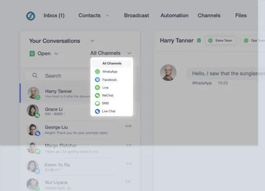Open Margo Fletcher conversation

pyautogui.click(x=79, y=148)
